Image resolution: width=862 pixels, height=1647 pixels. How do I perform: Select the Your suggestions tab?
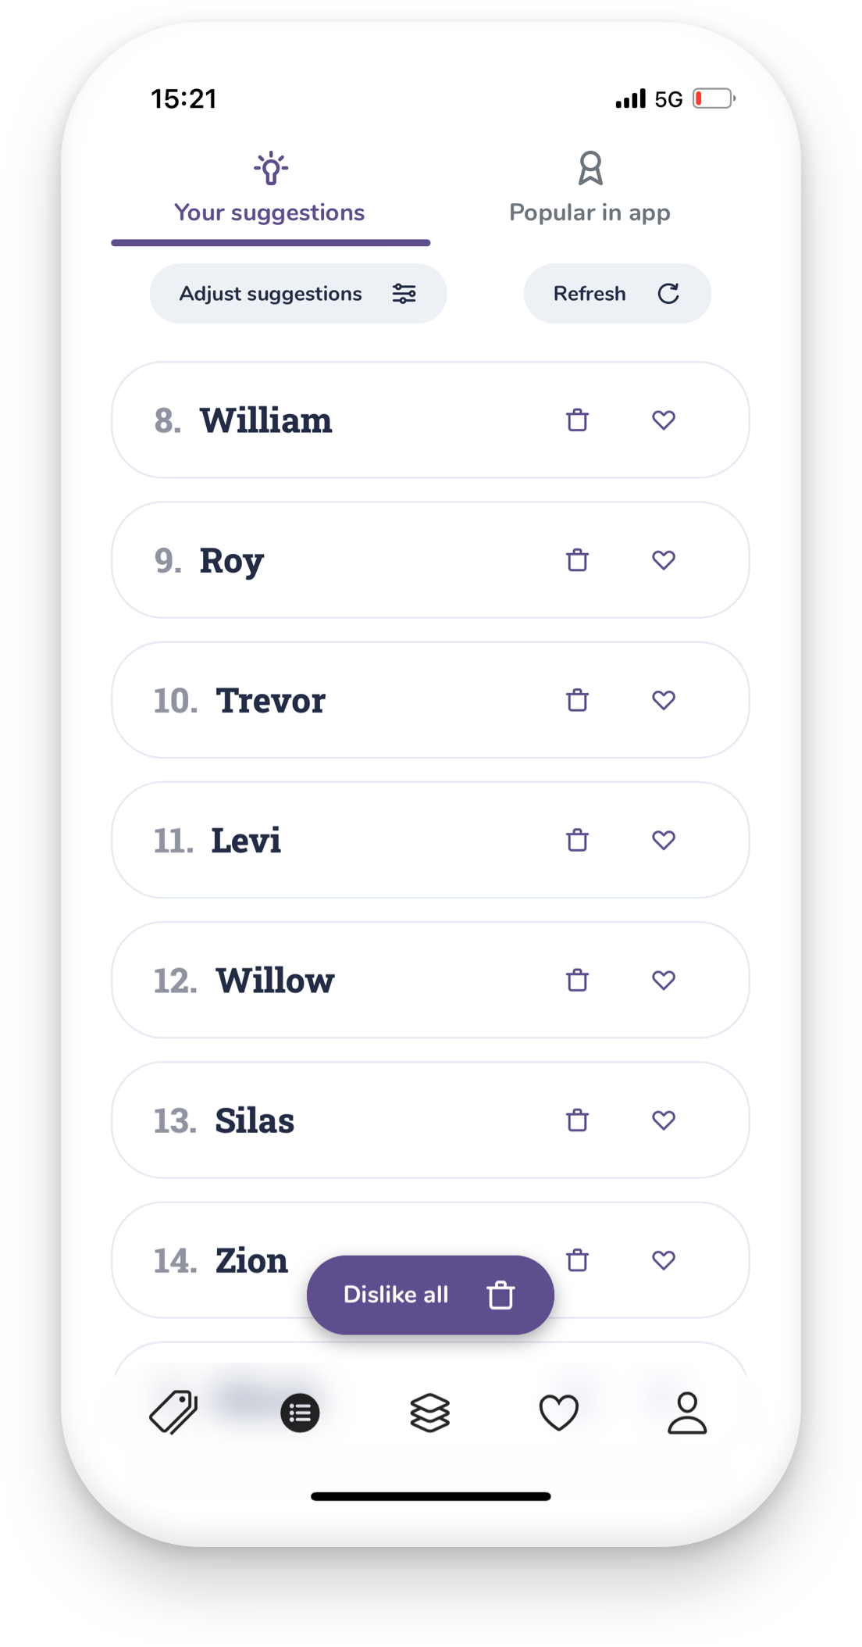point(270,191)
